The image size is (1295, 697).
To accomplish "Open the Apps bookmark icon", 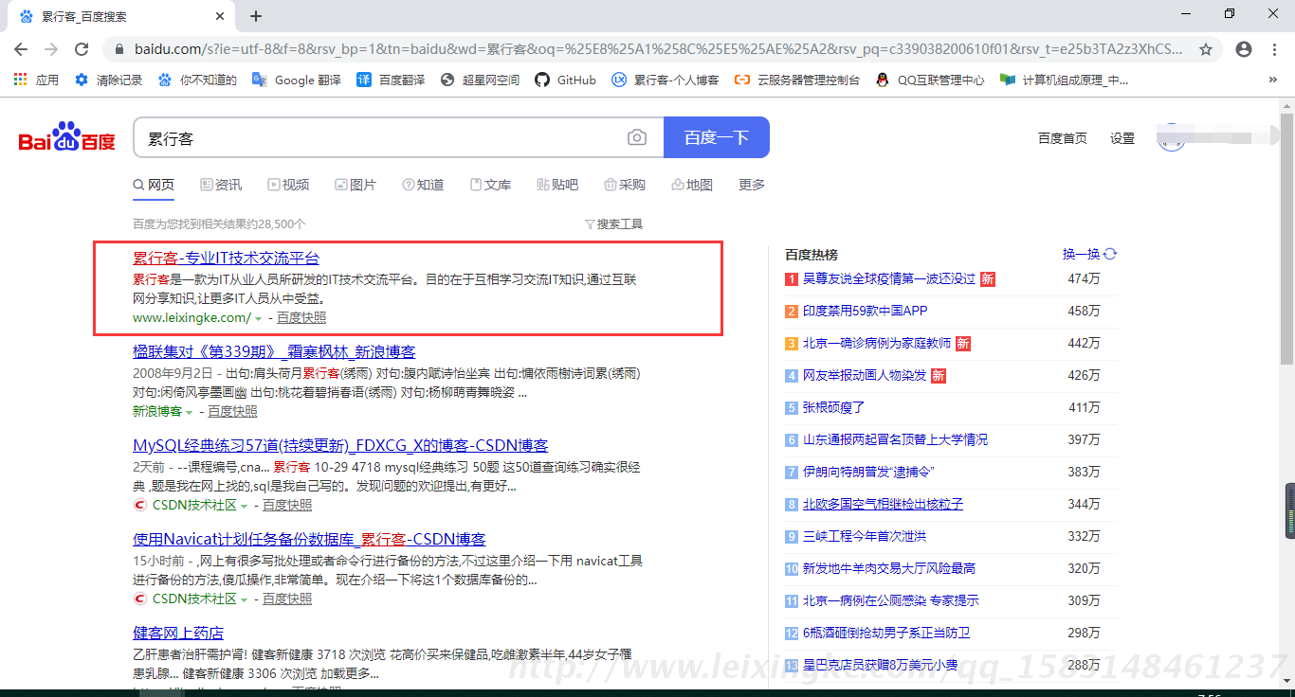I will coord(36,80).
